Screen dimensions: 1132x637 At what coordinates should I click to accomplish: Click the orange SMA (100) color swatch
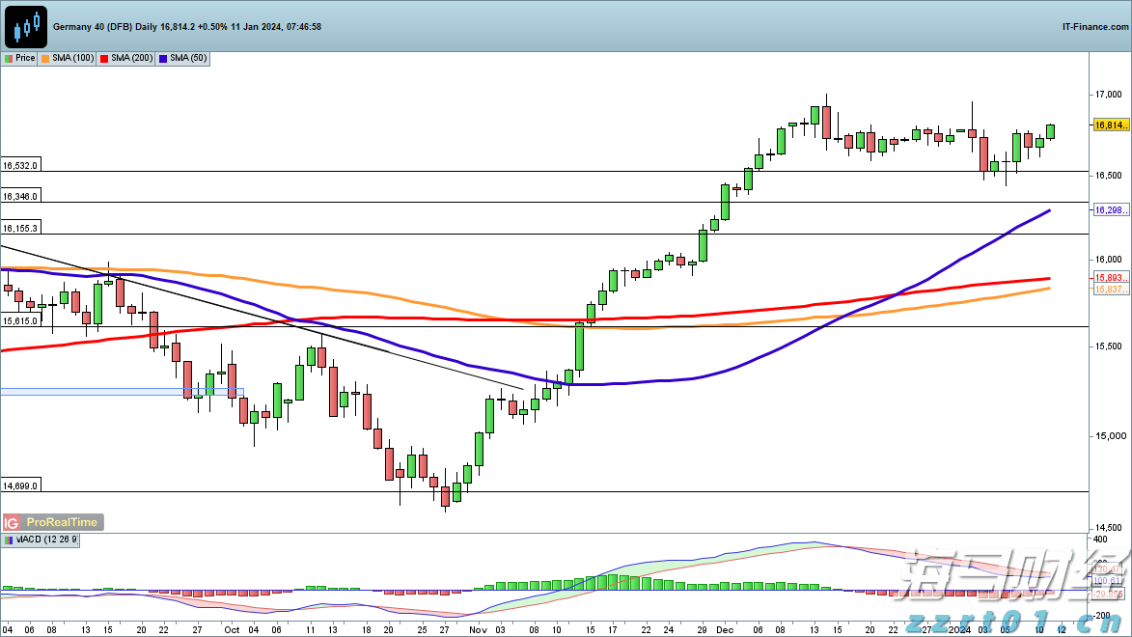click(x=45, y=58)
